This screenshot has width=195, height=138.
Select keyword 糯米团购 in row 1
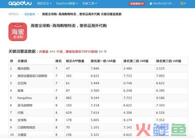(23, 68)
